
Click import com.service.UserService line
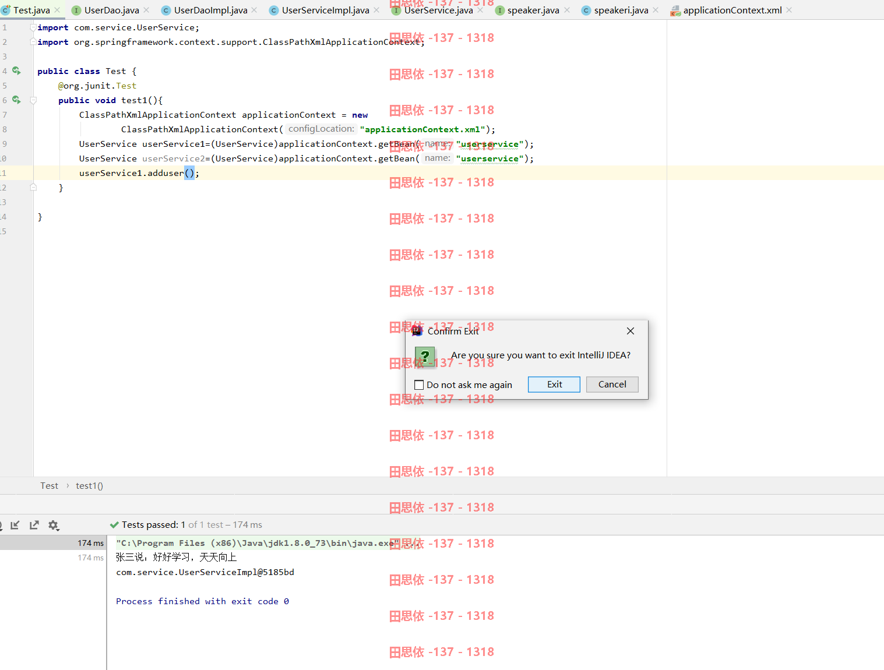click(x=118, y=27)
